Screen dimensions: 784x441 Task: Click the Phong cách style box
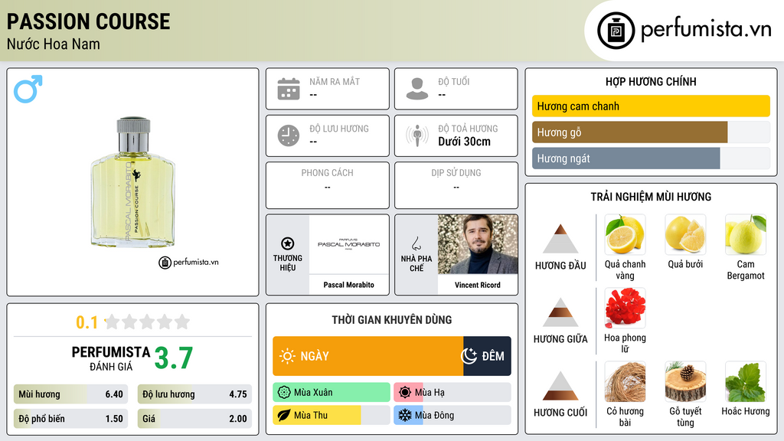[328, 185]
